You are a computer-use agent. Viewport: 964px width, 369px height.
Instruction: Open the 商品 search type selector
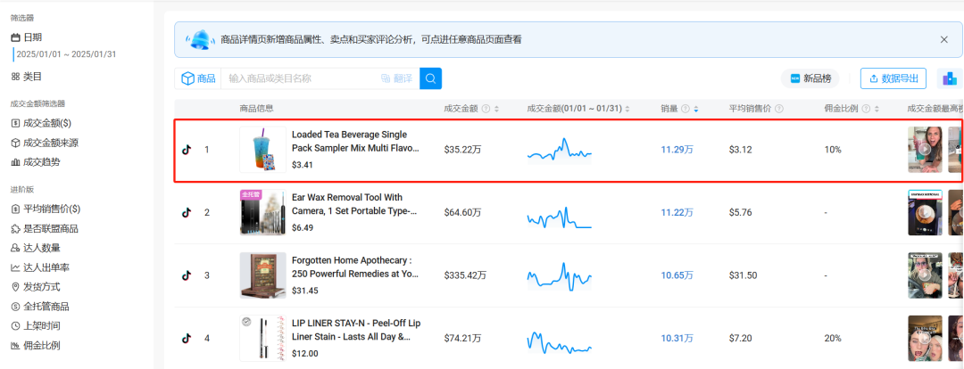pyautogui.click(x=198, y=78)
